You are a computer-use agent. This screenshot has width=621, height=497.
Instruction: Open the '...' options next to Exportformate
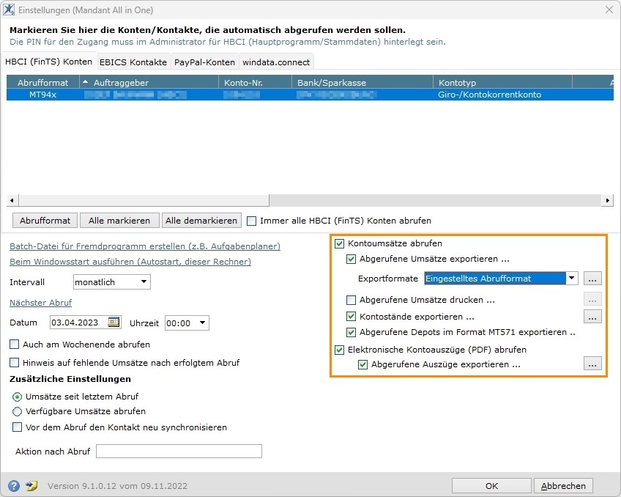592,279
